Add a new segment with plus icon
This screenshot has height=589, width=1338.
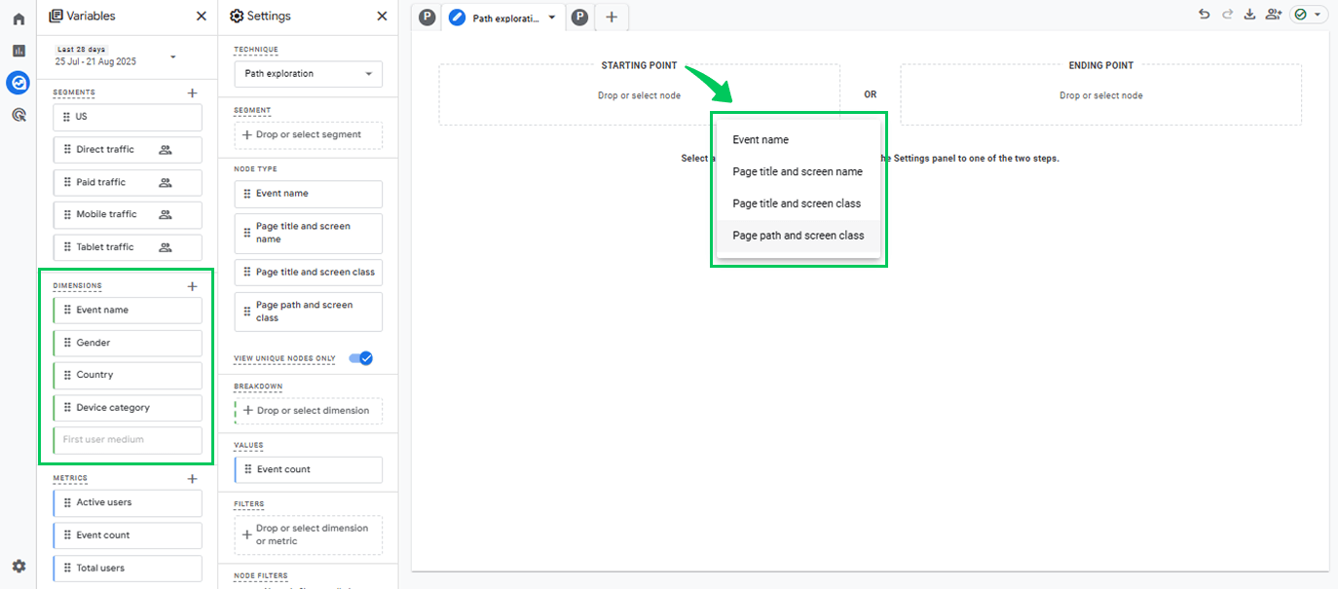(x=192, y=92)
